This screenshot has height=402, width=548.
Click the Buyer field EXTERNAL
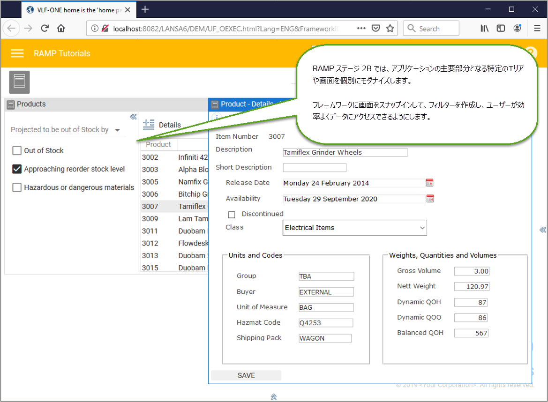pos(326,292)
